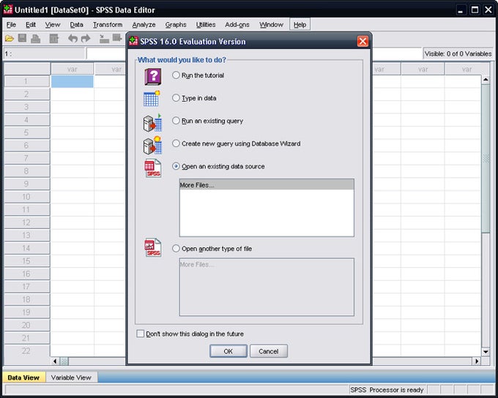Click the Save floppy disk toolbar icon
Viewport: 498px width, 398px height.
coord(22,38)
